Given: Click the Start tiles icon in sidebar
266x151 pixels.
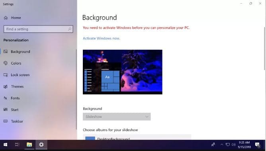Looking at the screenshot, I should click(6, 110).
